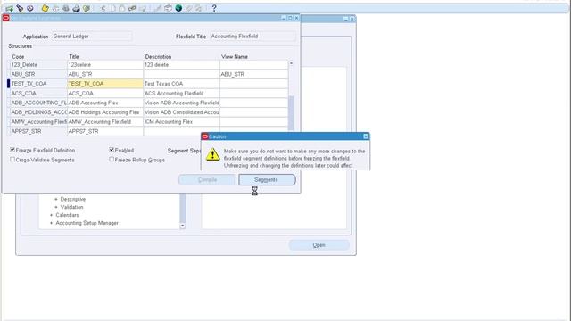Click the yellow warning triangle in Caution dialog
The width and height of the screenshot is (571, 321).
click(x=212, y=154)
